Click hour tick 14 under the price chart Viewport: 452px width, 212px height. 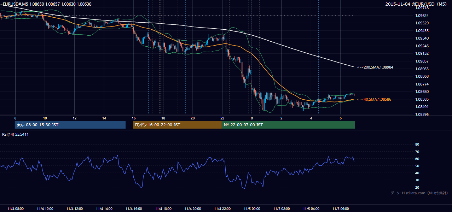point(104,118)
